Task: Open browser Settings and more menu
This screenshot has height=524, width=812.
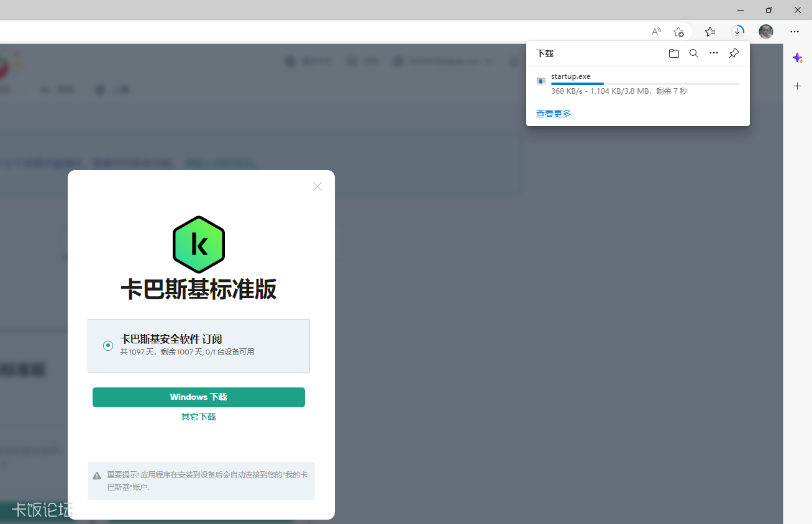Action: click(x=795, y=32)
